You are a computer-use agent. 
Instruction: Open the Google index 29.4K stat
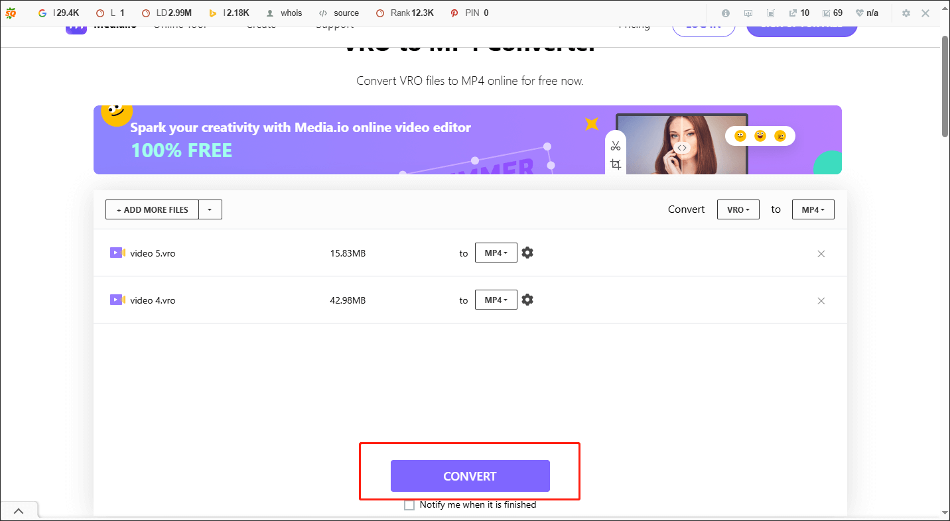58,13
